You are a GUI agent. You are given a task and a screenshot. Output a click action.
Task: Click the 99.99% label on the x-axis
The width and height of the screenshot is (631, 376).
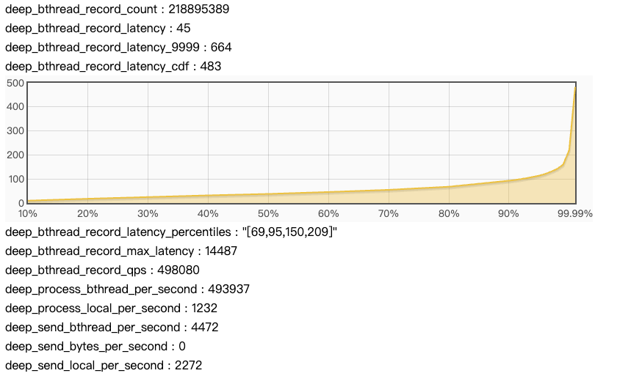(x=574, y=213)
